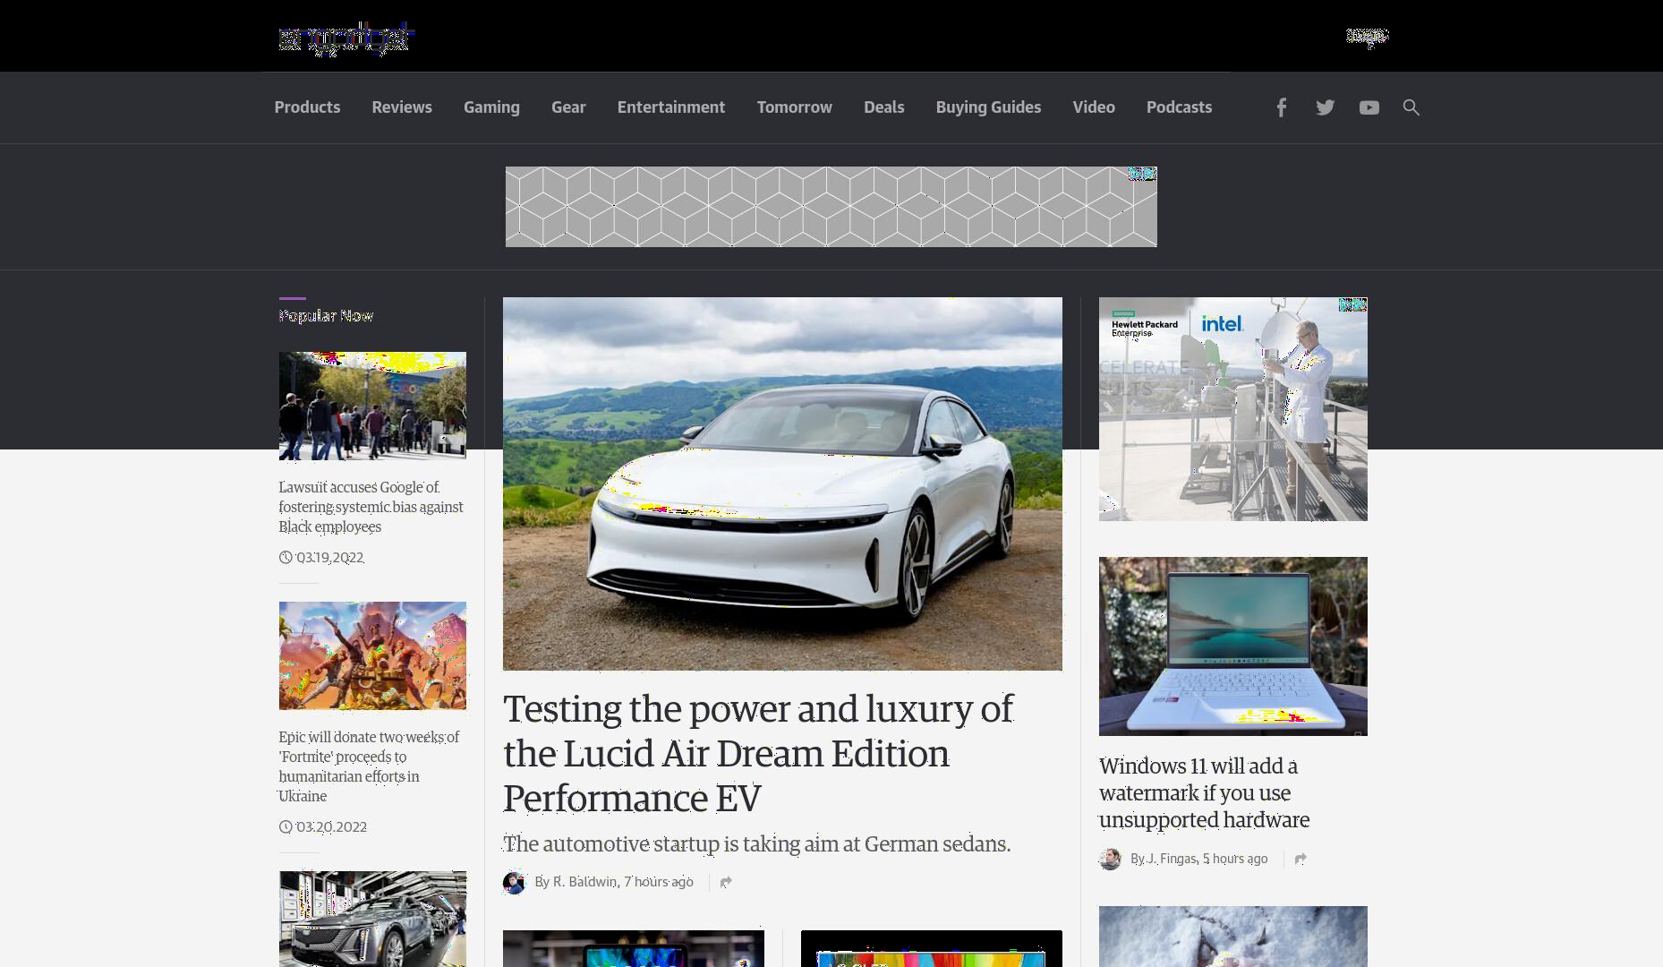Open R. Baldwin author link

click(584, 882)
